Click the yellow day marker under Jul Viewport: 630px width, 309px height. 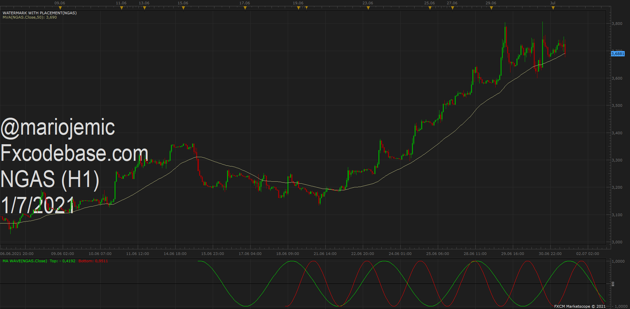coord(553,8)
